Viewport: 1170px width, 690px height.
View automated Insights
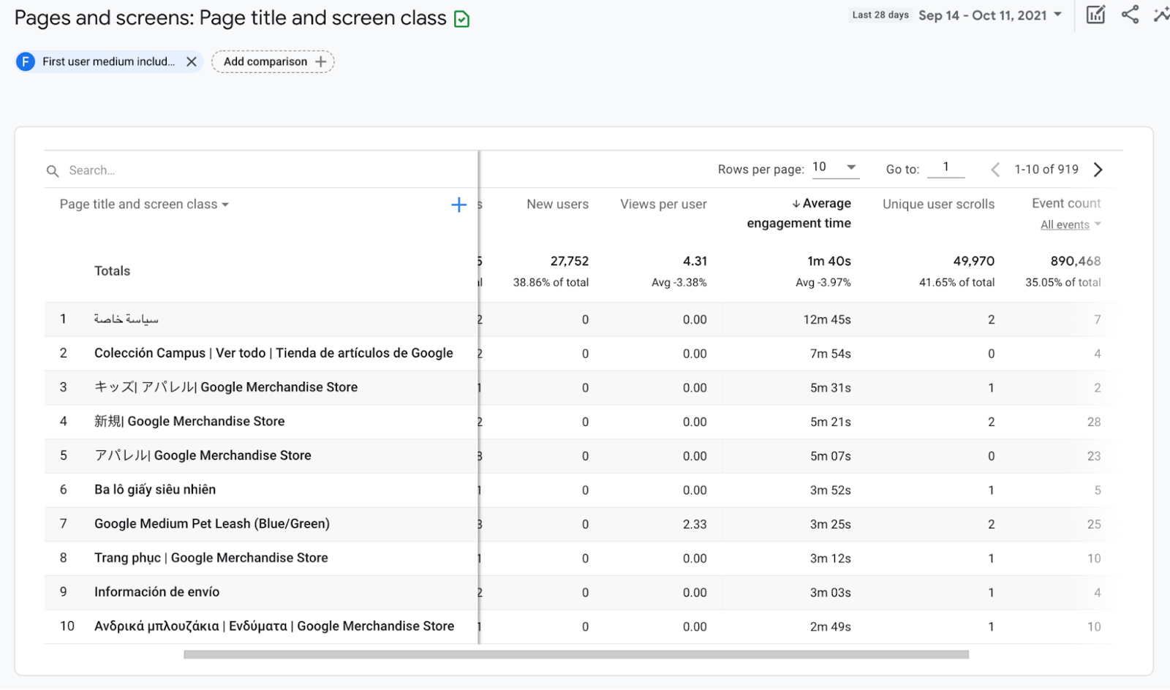tap(1162, 15)
